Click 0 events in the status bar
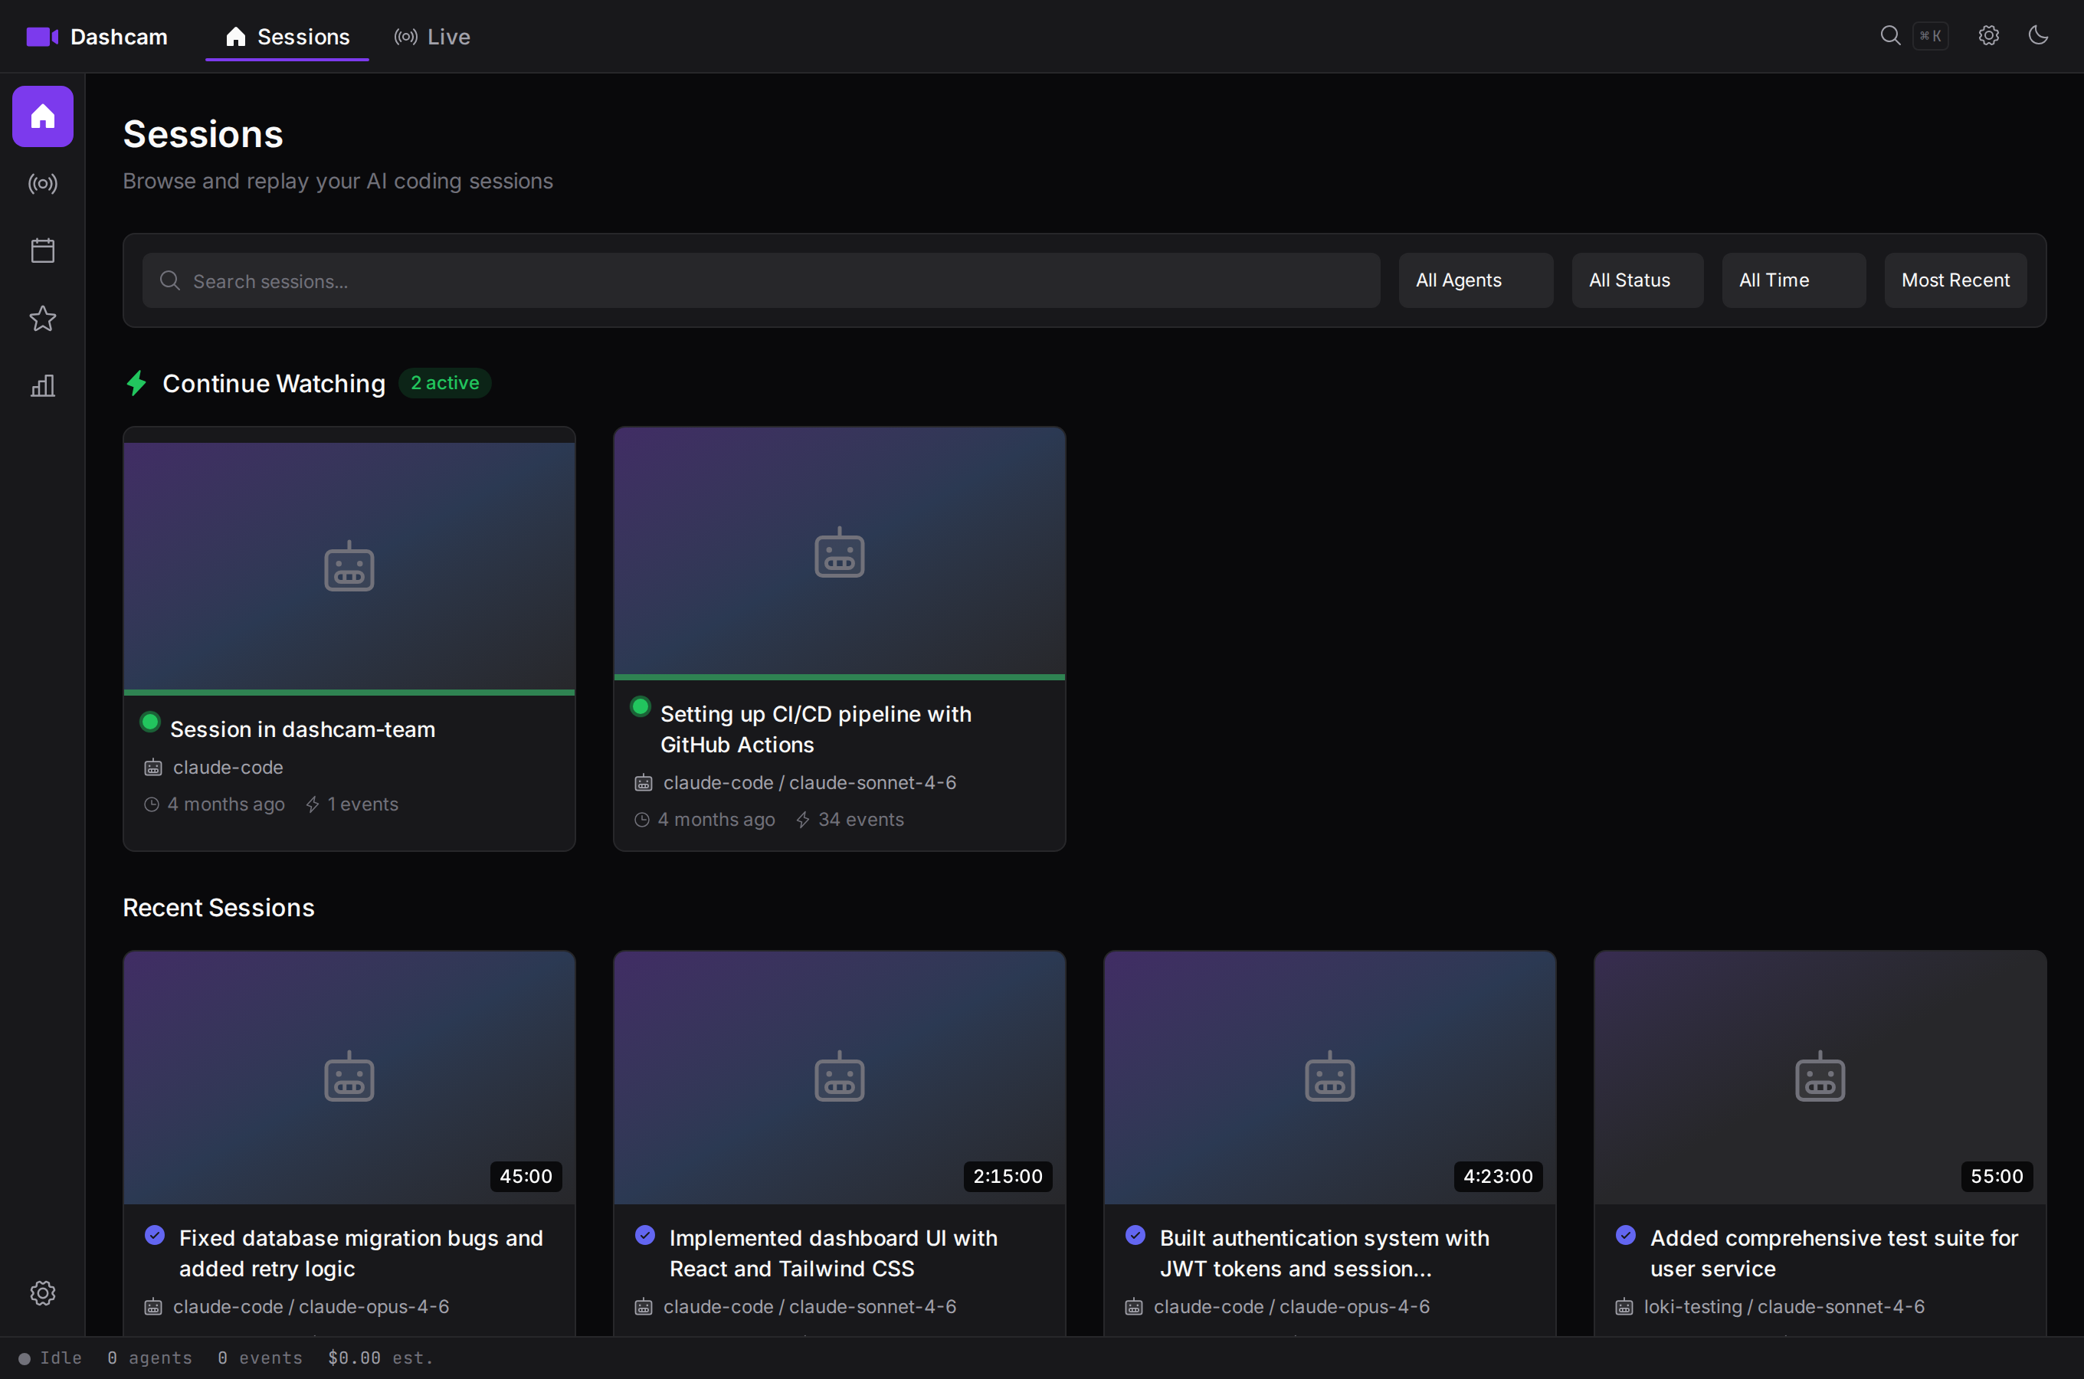 [260, 1358]
